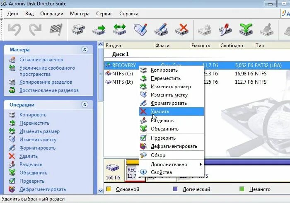Click the checkered flag Commit icon
290x203 pixels.
tap(56, 29)
